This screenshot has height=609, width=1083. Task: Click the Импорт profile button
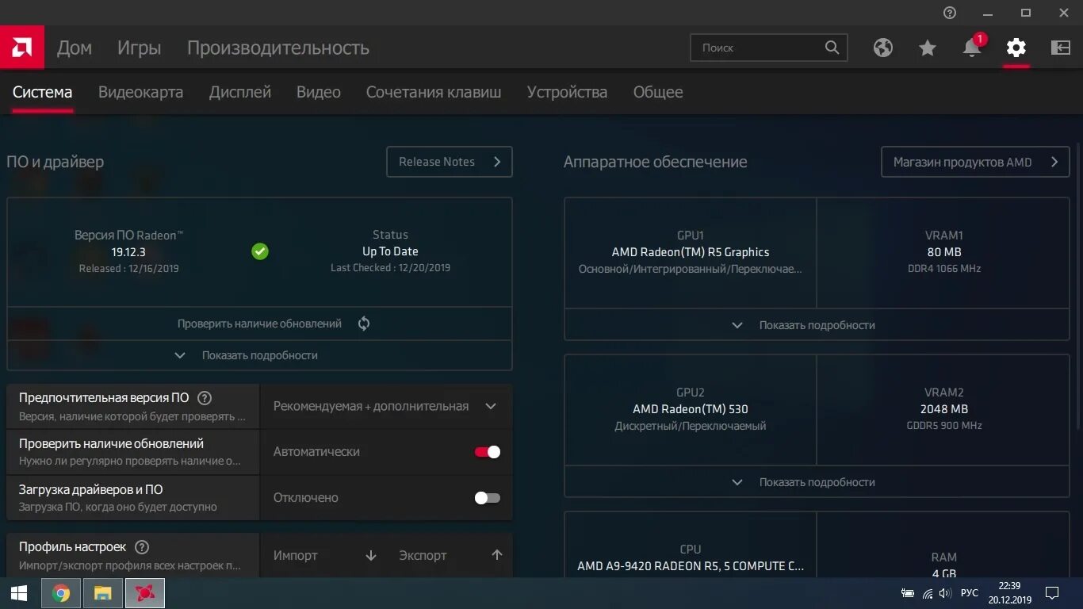(323, 555)
